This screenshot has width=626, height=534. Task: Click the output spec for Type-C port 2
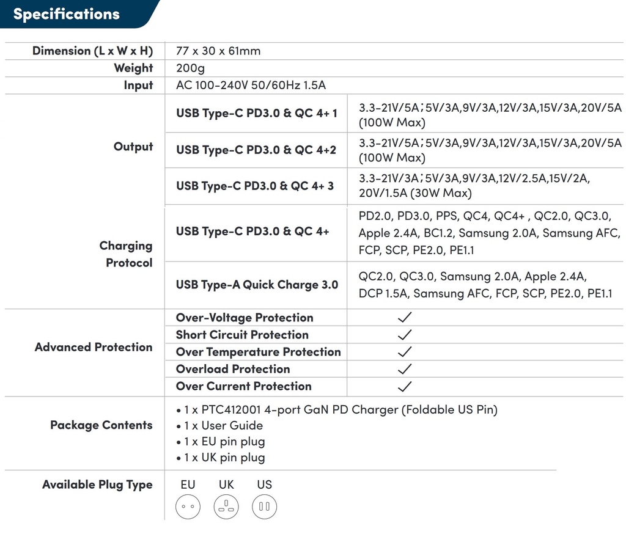(490, 150)
